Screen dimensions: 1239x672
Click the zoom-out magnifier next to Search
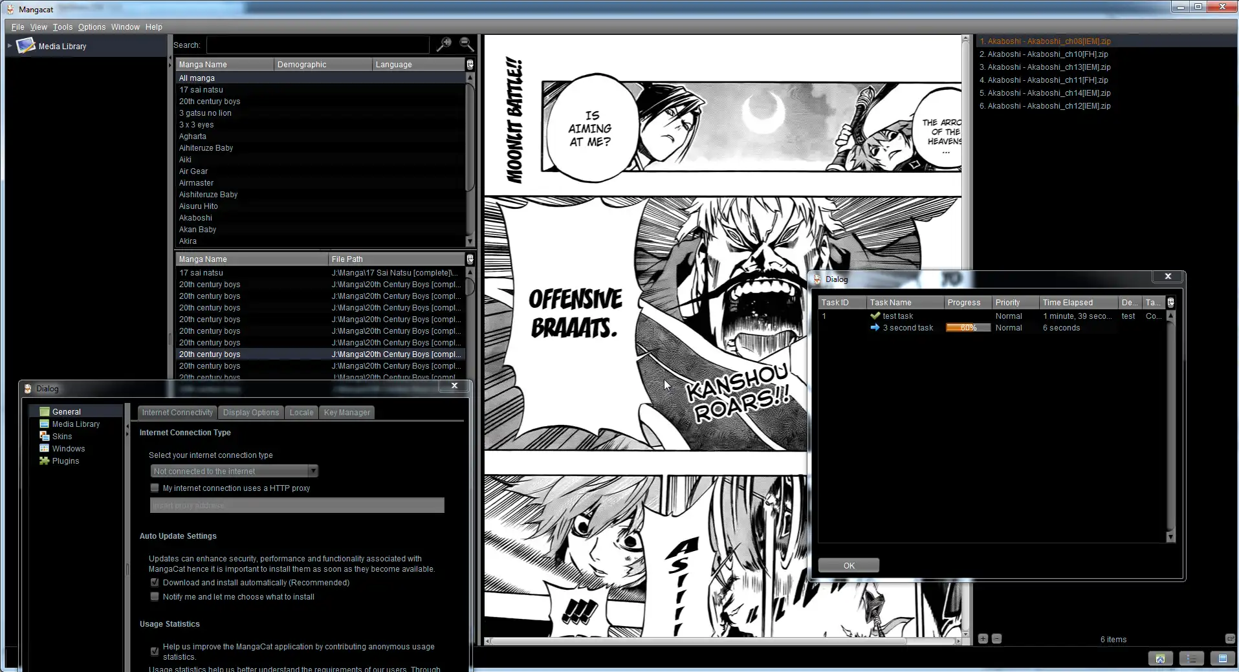466,44
